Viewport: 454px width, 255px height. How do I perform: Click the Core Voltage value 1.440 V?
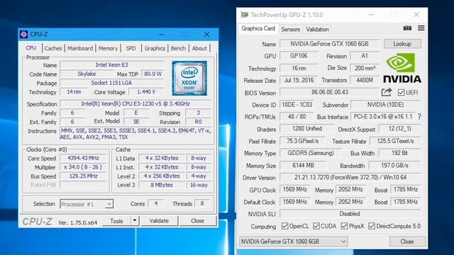(146, 91)
